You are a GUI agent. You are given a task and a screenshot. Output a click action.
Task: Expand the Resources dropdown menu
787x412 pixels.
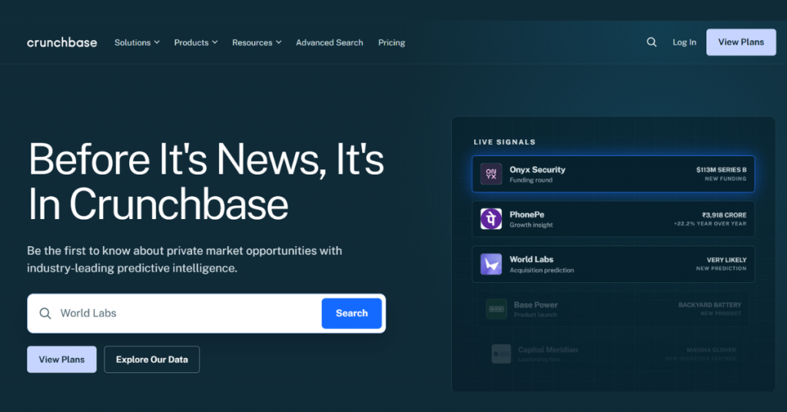click(257, 42)
